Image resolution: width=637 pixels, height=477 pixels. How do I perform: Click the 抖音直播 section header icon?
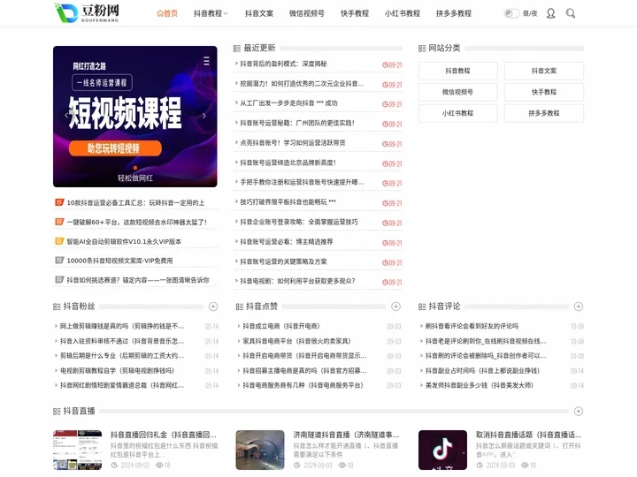point(57,412)
